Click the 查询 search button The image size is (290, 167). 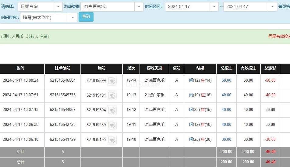tap(86, 17)
